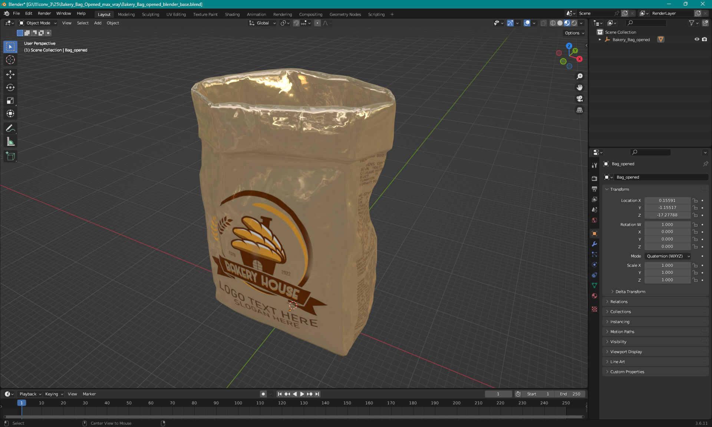Image resolution: width=712 pixels, height=427 pixels.
Task: Select solid viewport shading sphere
Action: [560, 23]
